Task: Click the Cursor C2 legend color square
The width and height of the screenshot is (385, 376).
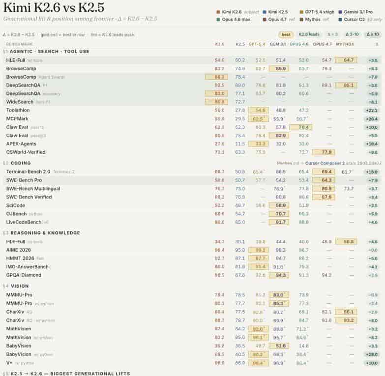Action: pos(340,19)
